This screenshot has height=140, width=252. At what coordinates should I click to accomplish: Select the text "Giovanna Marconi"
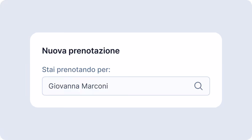pos(78,86)
